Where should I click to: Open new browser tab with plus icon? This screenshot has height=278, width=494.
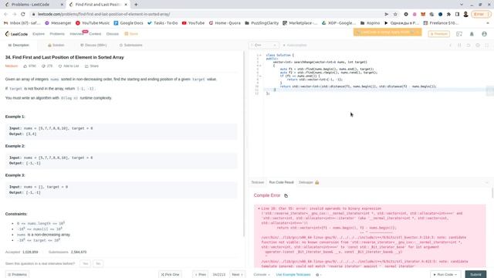click(x=136, y=5)
